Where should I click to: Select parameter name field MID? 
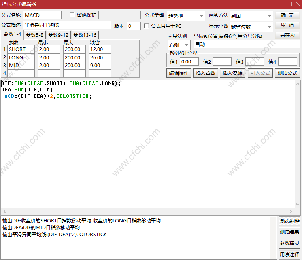(x=21, y=65)
